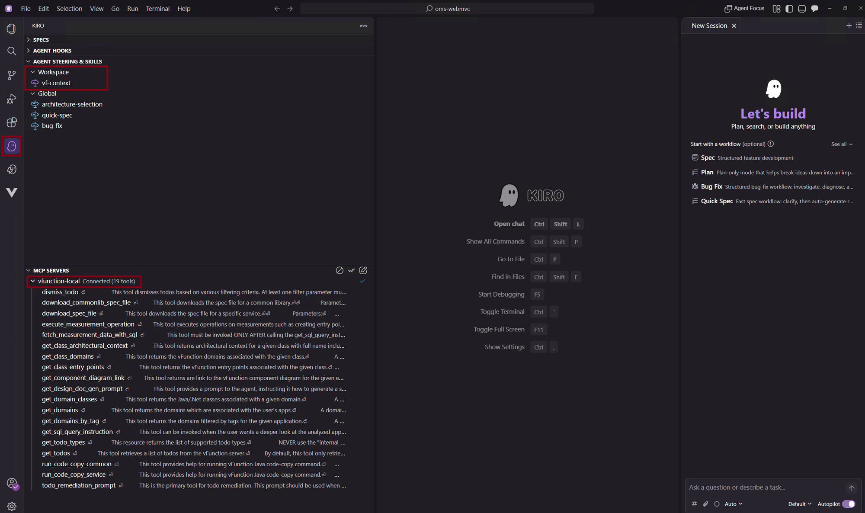
Task: Click the disable-all MCP servers circle-slash icon
Action: [340, 270]
